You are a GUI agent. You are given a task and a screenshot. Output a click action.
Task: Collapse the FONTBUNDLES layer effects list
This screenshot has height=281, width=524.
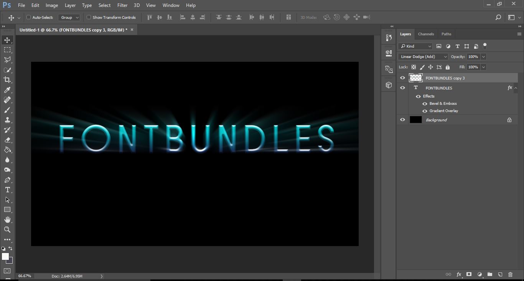tap(516, 88)
